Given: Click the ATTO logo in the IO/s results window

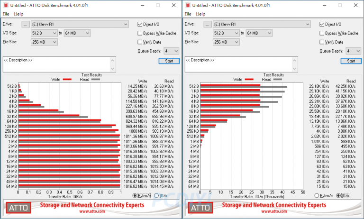Looking at the screenshot, I should pyautogui.click(x=200, y=208).
